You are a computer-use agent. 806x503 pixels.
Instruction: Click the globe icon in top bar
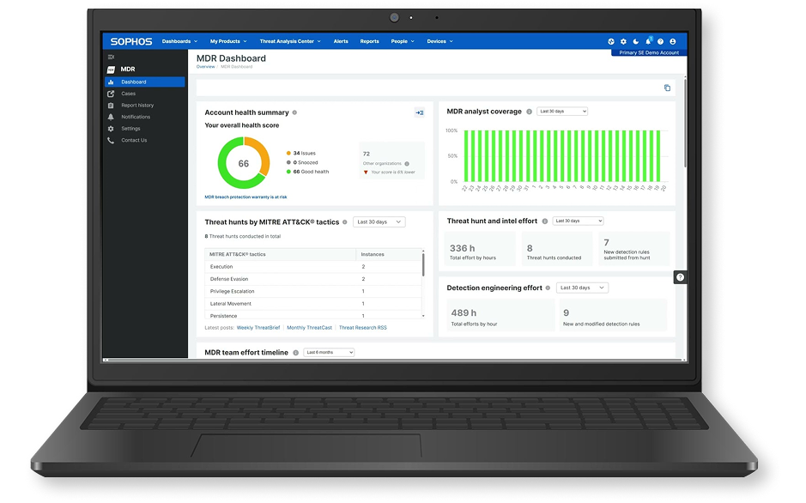(611, 41)
